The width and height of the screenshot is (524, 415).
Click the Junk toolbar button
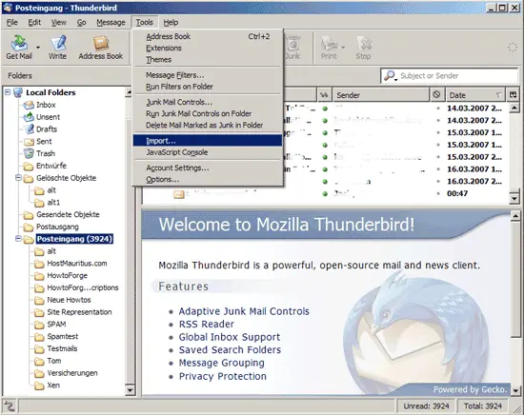coord(292,48)
